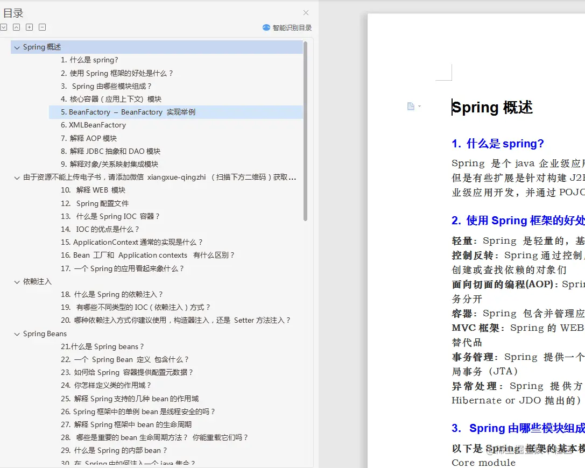Jump to 1. 什么是 spring? in outline
This screenshot has height=468, width=585.
click(89, 60)
